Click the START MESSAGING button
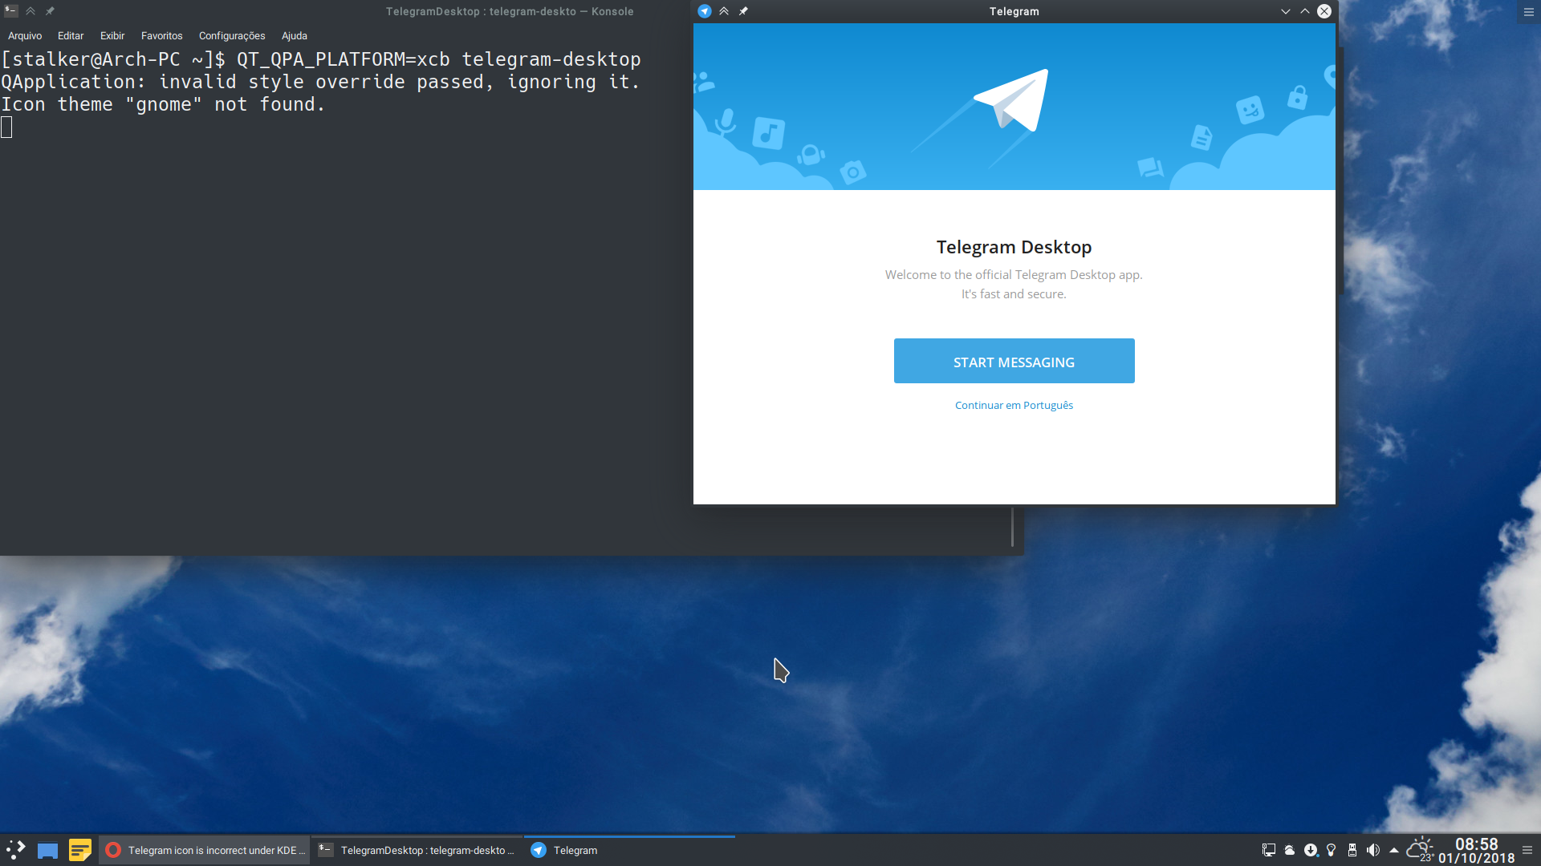 [1014, 361]
